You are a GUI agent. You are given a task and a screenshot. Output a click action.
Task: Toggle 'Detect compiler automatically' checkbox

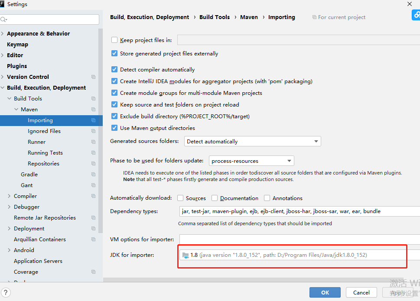click(x=114, y=70)
